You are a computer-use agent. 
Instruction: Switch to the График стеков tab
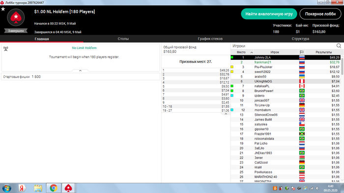(x=210, y=39)
